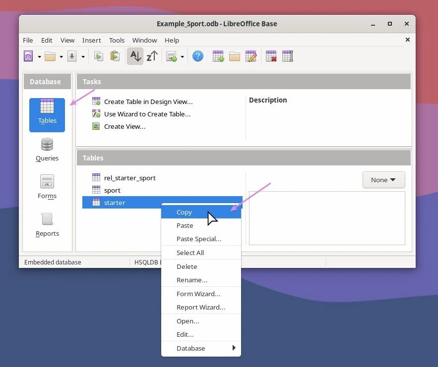Screen dimensions: 438x367
Task: Open the View menu
Action: coord(67,40)
